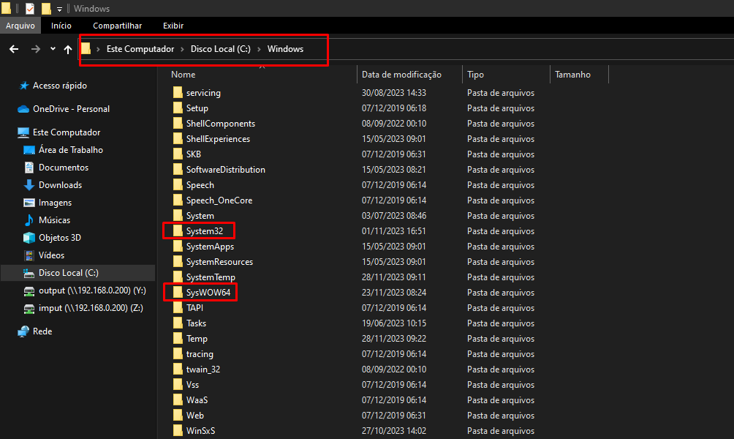This screenshot has height=439, width=734.
Task: Open the Arquivo menu tab
Action: tap(20, 26)
